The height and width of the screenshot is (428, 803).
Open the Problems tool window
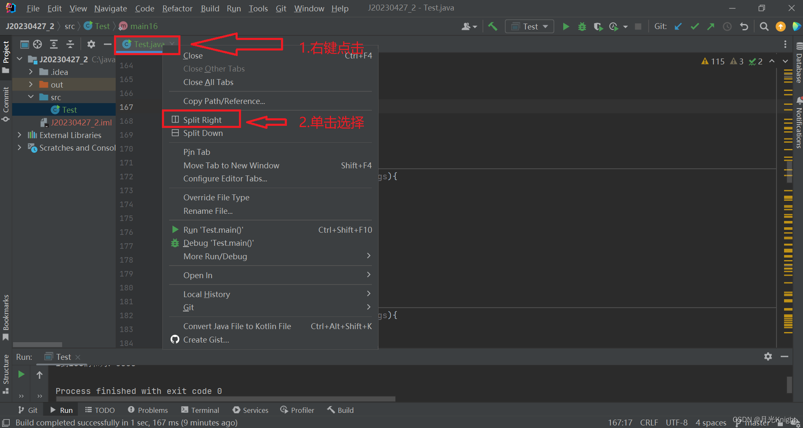[x=148, y=410]
